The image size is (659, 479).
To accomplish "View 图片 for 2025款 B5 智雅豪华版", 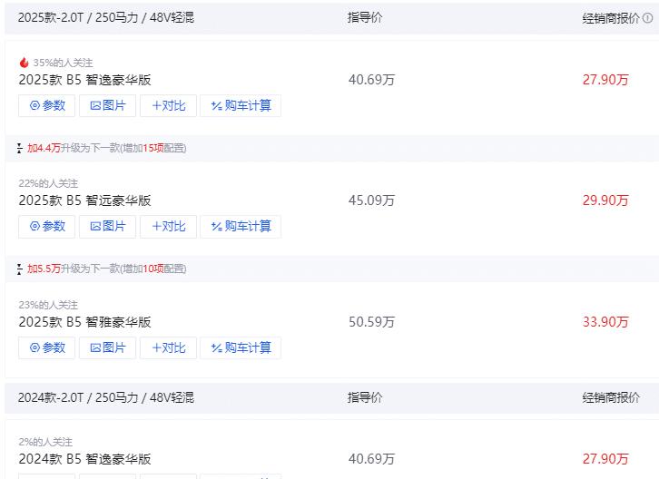I will (108, 347).
